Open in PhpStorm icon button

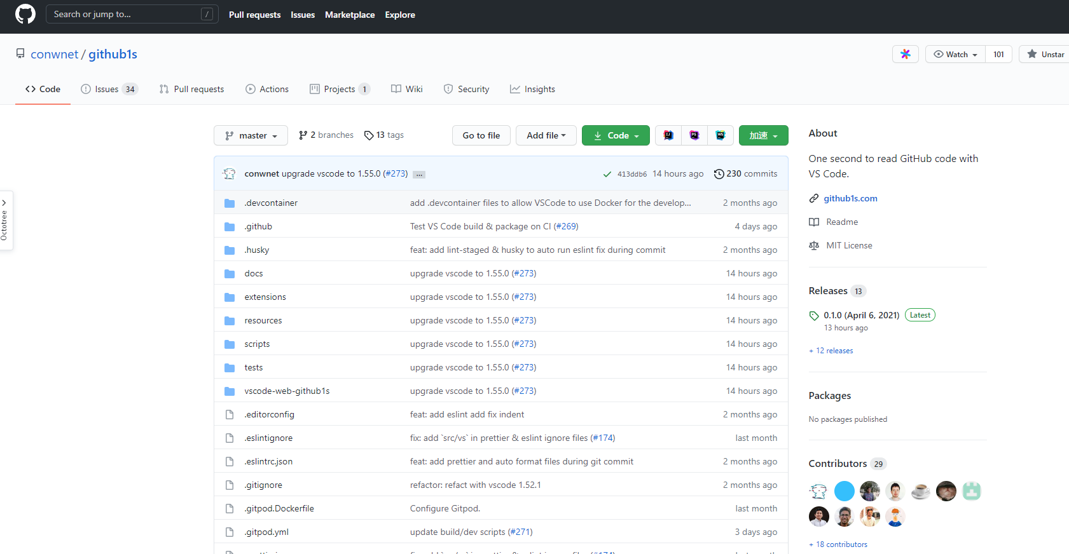pyautogui.click(x=694, y=135)
